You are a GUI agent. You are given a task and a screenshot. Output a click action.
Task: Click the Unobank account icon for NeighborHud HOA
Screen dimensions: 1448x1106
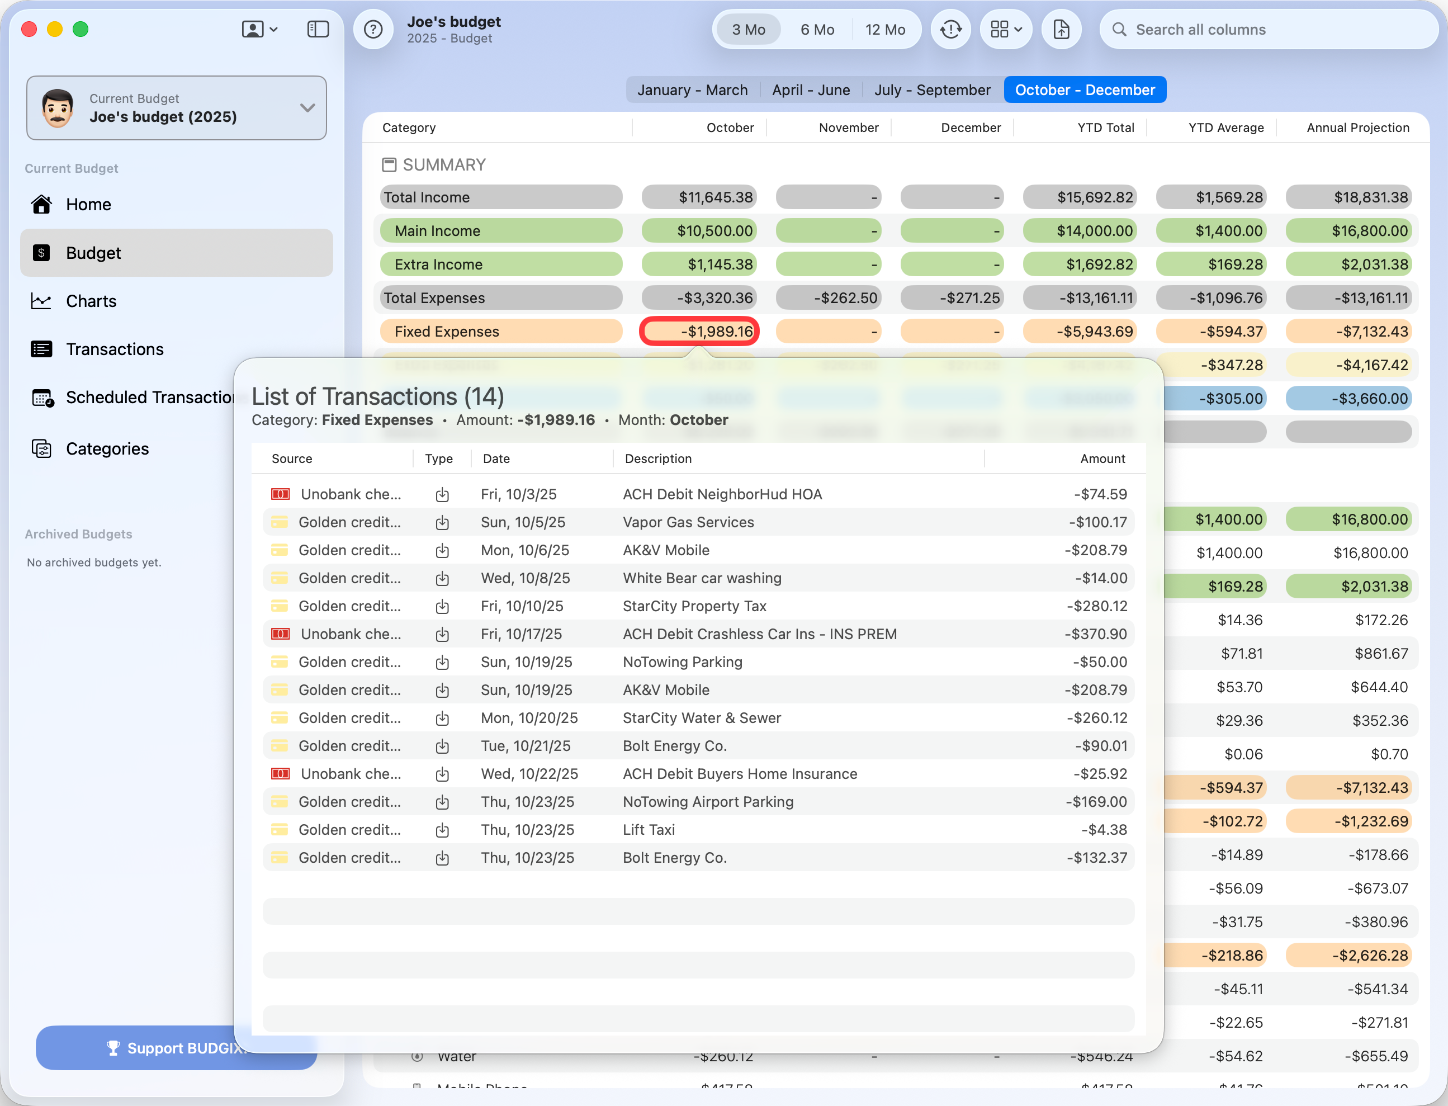(x=280, y=494)
